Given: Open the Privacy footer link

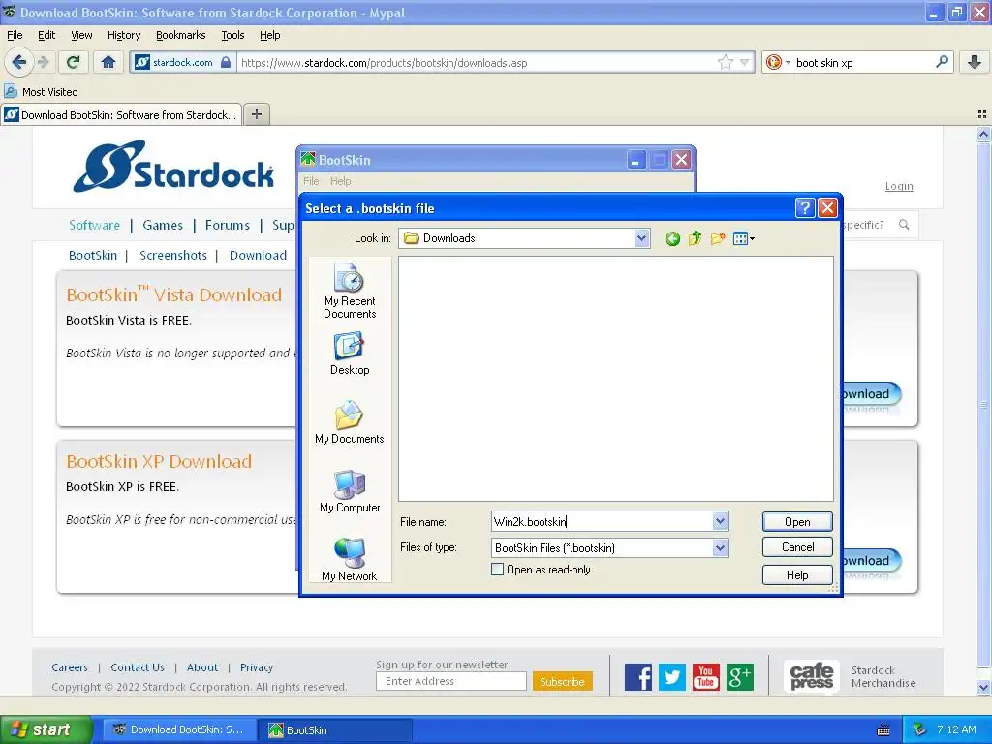Looking at the screenshot, I should [256, 667].
